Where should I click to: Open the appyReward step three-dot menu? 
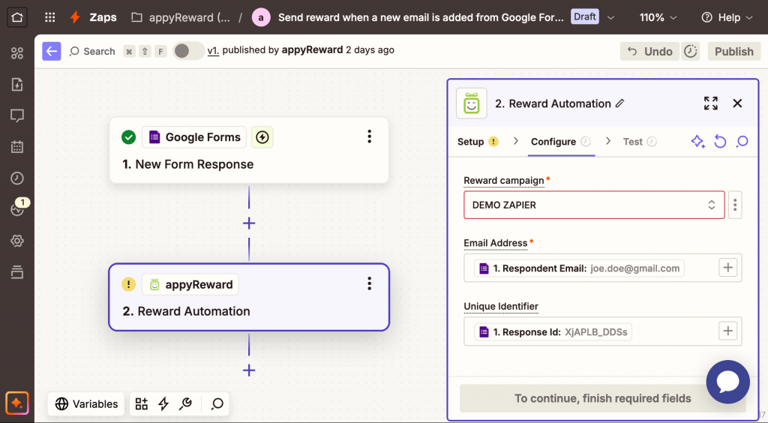[369, 283]
